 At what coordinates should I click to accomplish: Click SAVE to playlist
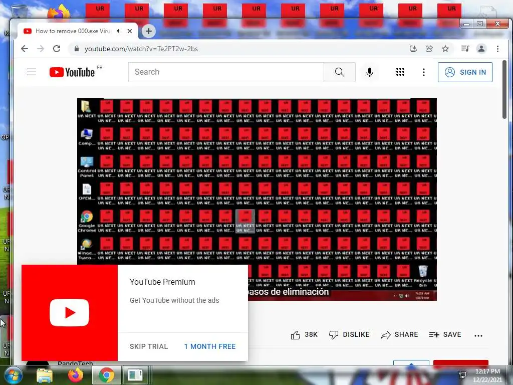point(445,334)
